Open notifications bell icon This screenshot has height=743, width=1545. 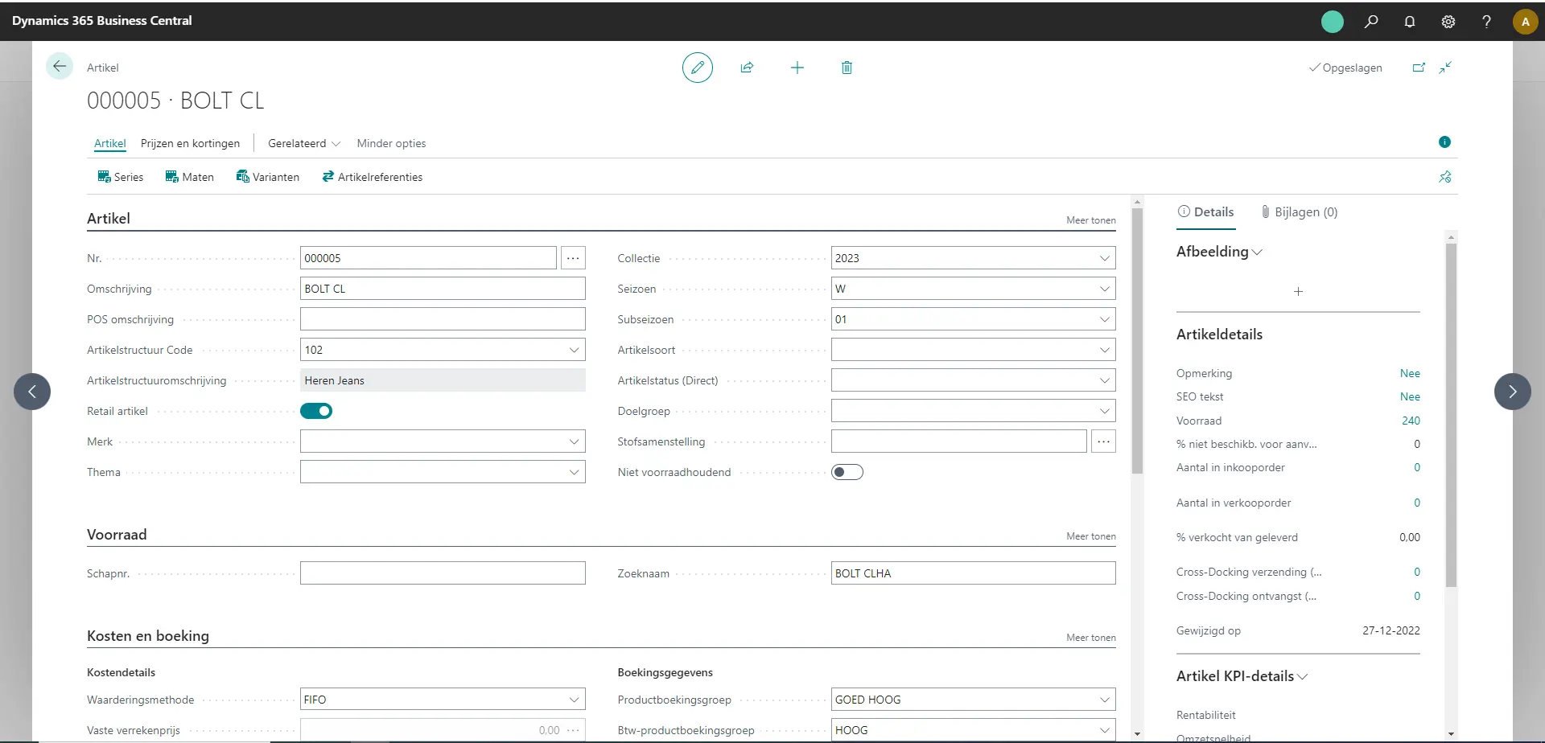tap(1410, 22)
